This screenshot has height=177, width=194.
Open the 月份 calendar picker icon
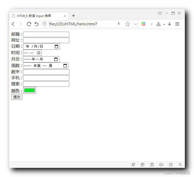pyautogui.click(x=56, y=59)
